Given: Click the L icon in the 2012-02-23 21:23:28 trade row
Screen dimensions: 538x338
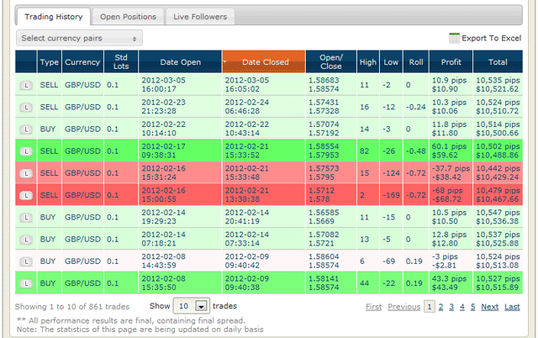Looking at the screenshot, I should pyautogui.click(x=26, y=108).
